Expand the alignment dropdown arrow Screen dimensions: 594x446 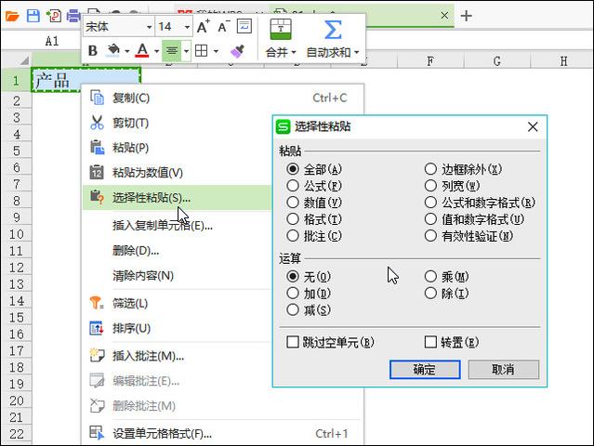(x=186, y=51)
